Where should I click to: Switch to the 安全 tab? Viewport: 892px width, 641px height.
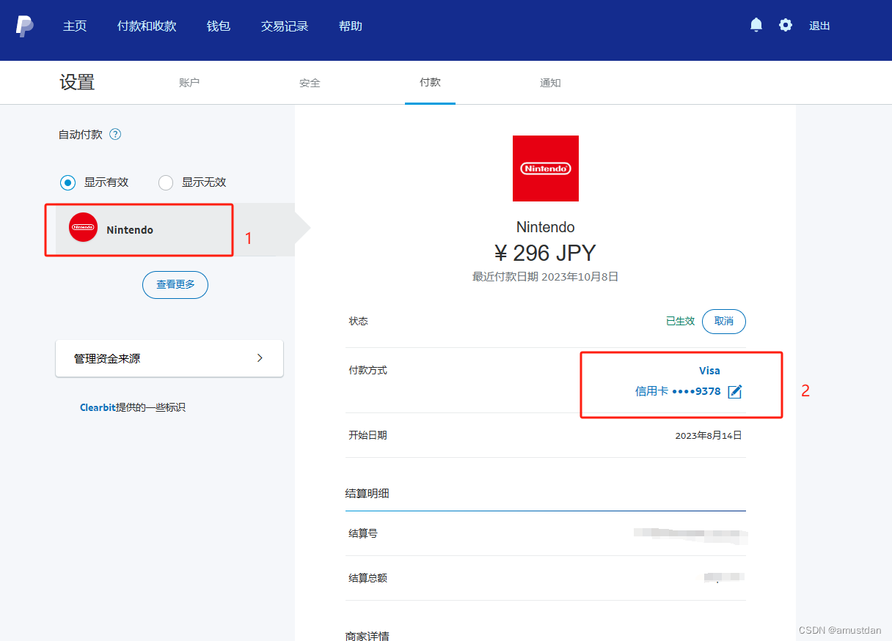[310, 83]
